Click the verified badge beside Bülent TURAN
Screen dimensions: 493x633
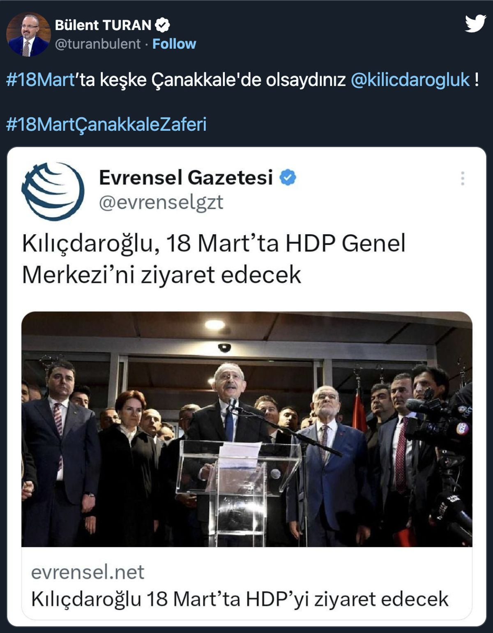click(163, 25)
